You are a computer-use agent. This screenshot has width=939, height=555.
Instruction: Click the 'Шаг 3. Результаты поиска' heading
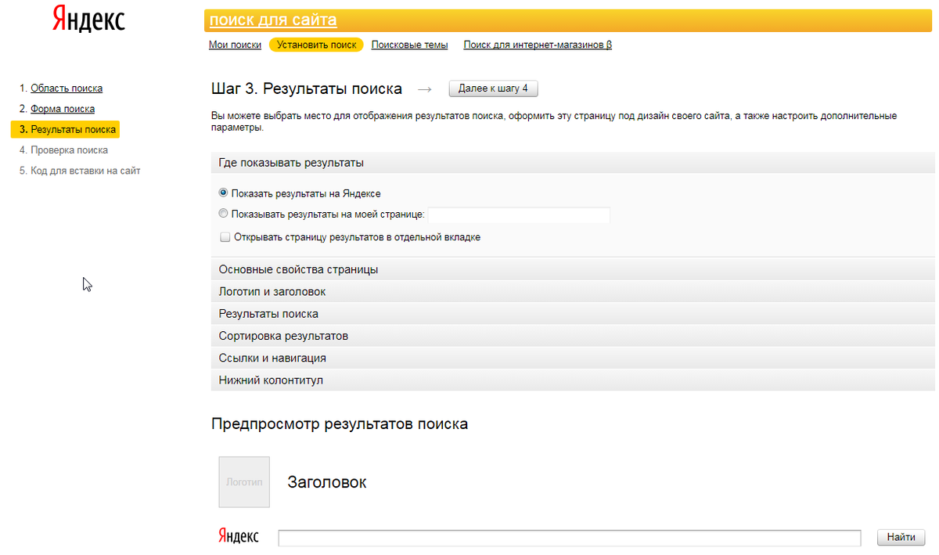tap(307, 88)
